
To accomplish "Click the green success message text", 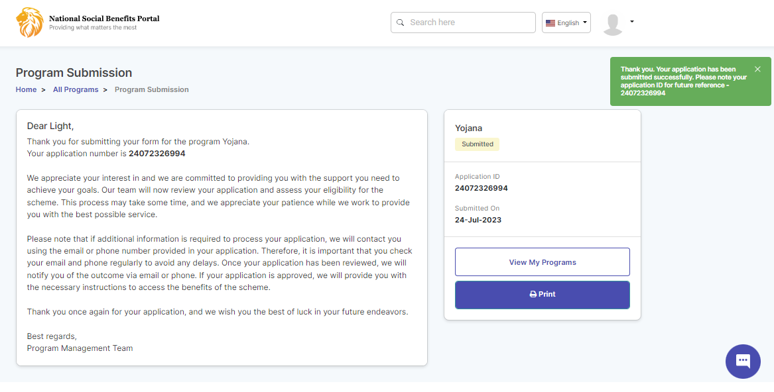I will coord(683,81).
